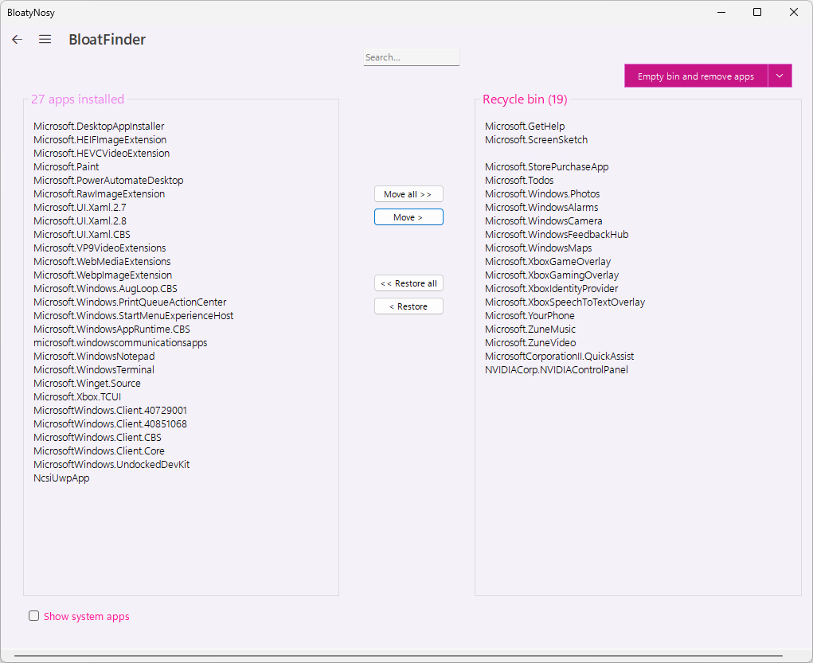Select Microsoft.WindowsNotepad entry
The height and width of the screenshot is (663, 813).
(x=94, y=356)
